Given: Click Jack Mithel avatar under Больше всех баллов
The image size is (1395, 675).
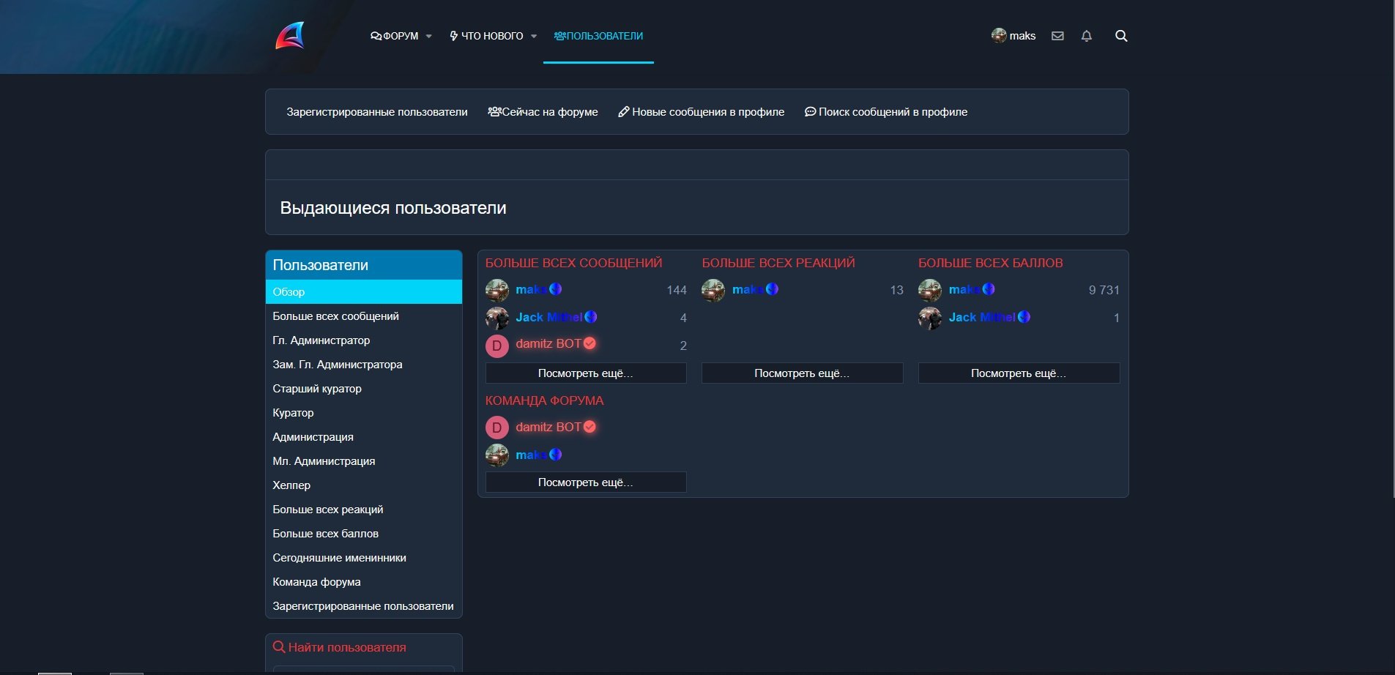Looking at the screenshot, I should point(930,318).
